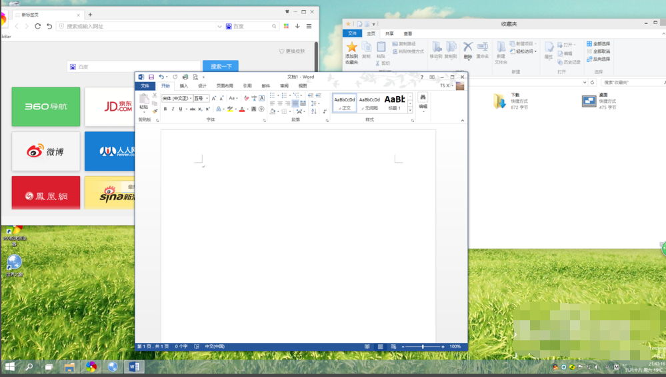Open the 查看 tab in Explorer
The image size is (666, 377).
click(407, 33)
